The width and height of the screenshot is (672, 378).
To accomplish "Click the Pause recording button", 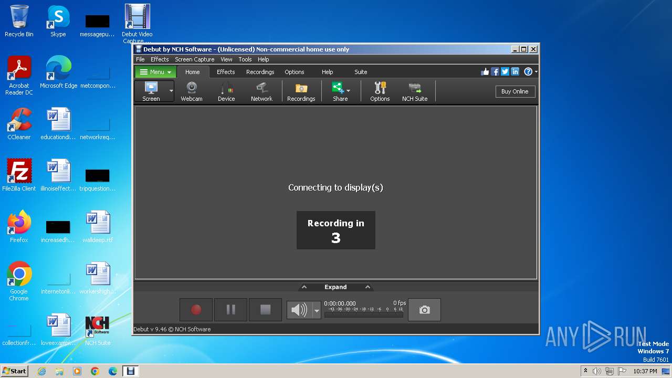I will 230,310.
